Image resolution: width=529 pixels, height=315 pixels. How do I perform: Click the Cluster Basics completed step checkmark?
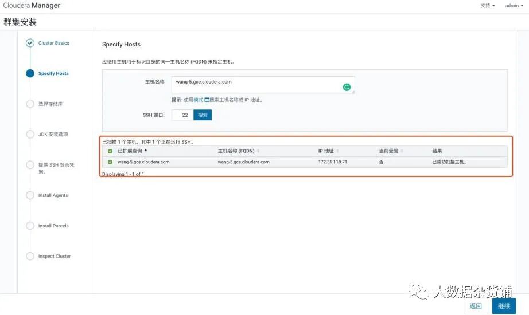point(30,43)
